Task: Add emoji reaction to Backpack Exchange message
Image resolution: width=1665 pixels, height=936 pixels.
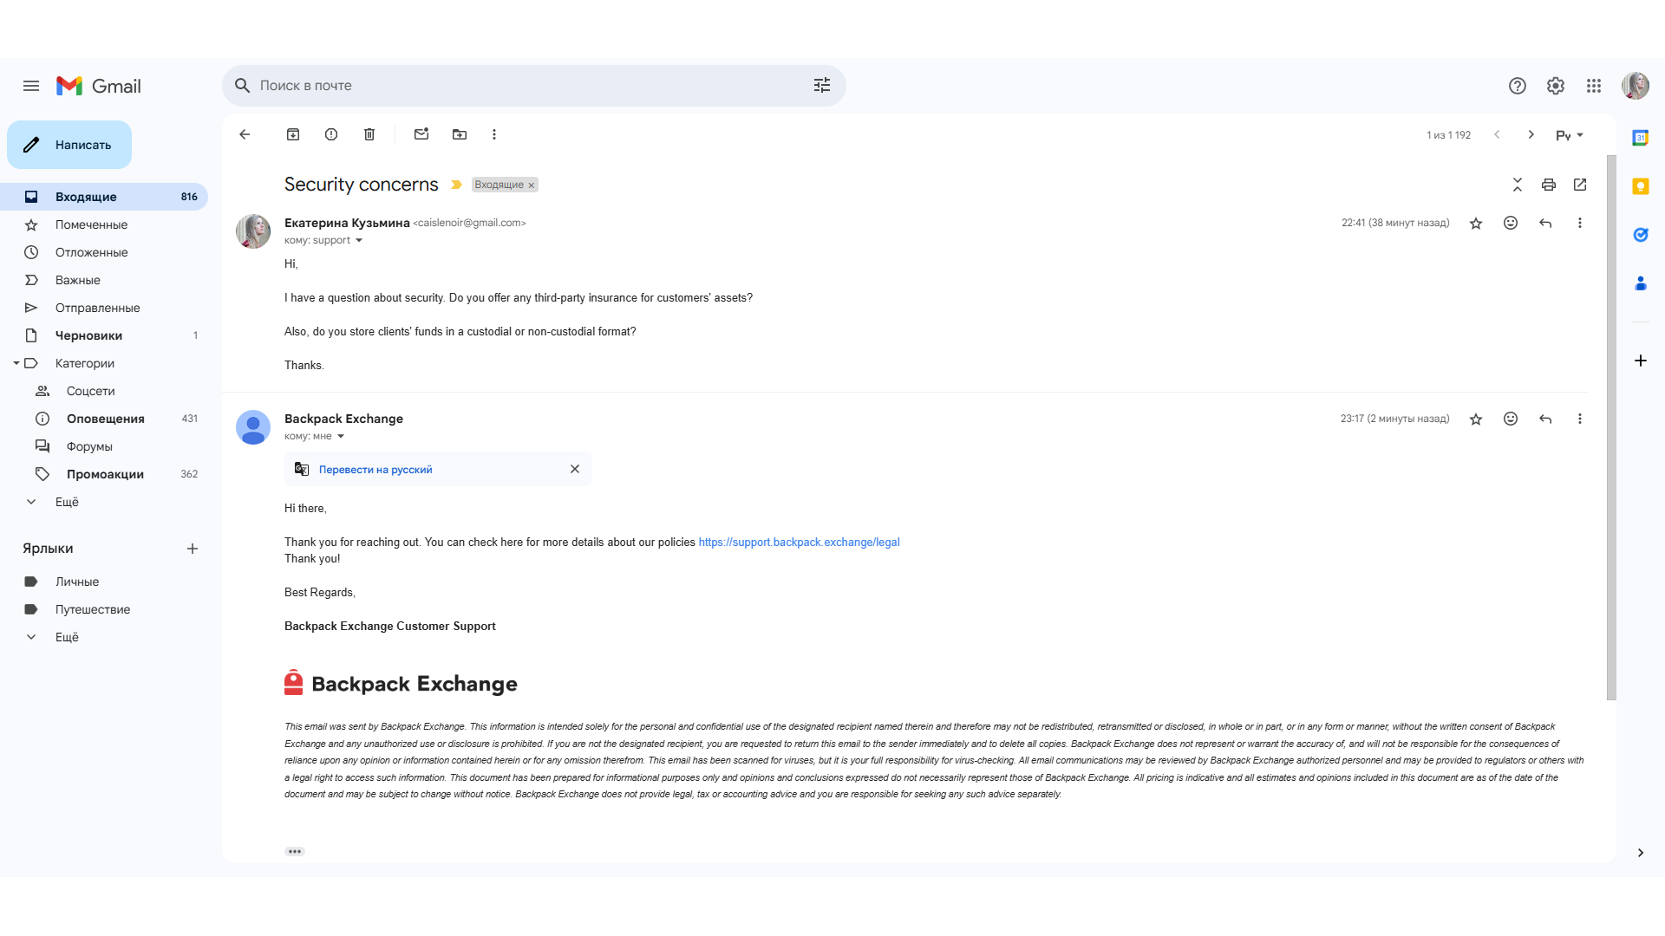Action: (1511, 419)
